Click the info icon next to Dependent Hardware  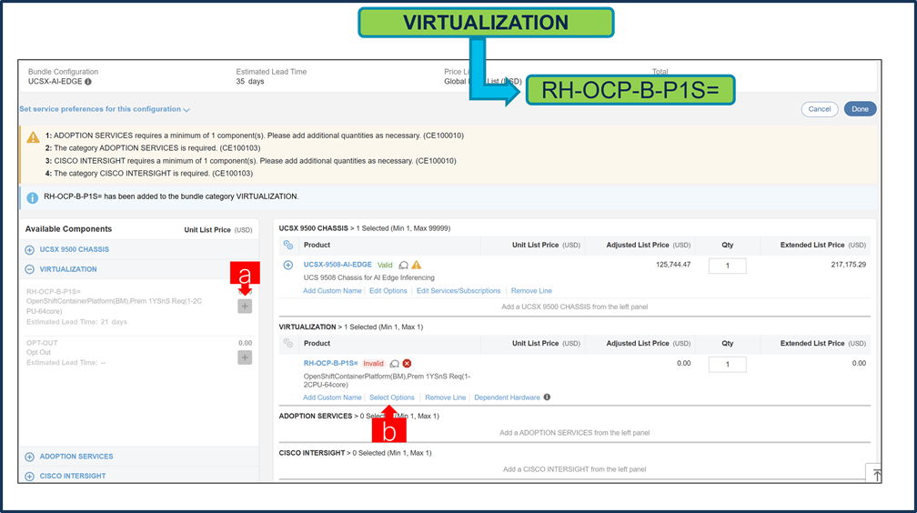(547, 397)
